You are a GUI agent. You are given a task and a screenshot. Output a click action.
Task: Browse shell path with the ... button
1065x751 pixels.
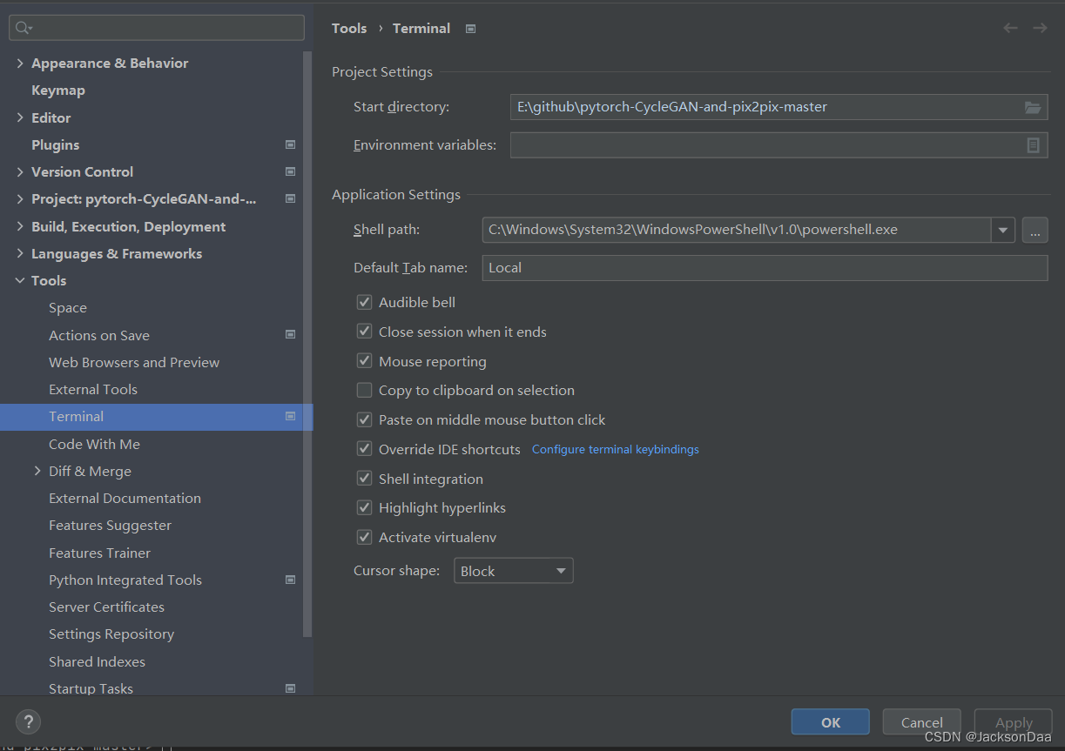point(1035,230)
